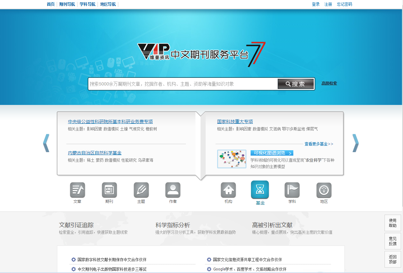The width and height of the screenshot is (403, 273).
Task: Click inside the journal article search box
Action: pos(182,84)
